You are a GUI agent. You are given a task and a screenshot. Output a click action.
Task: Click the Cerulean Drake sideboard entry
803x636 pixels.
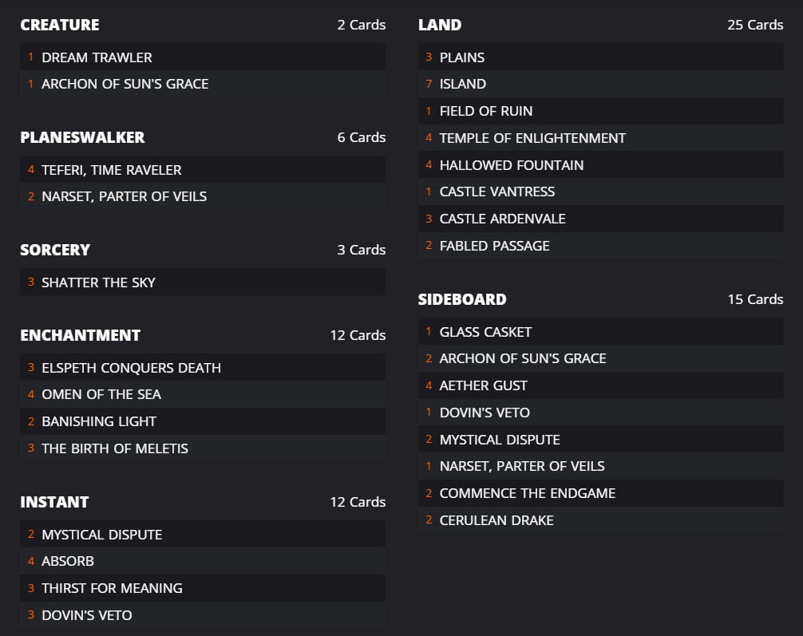496,520
